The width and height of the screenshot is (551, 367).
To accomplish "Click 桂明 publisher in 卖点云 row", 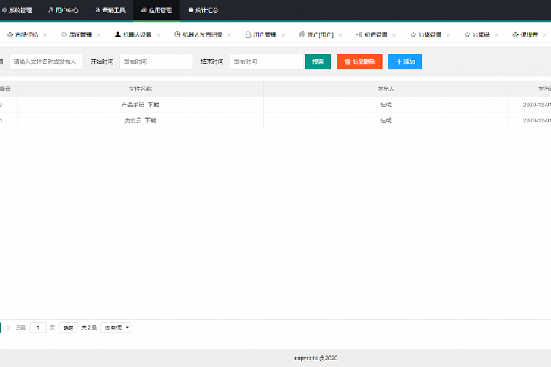I will (386, 120).
